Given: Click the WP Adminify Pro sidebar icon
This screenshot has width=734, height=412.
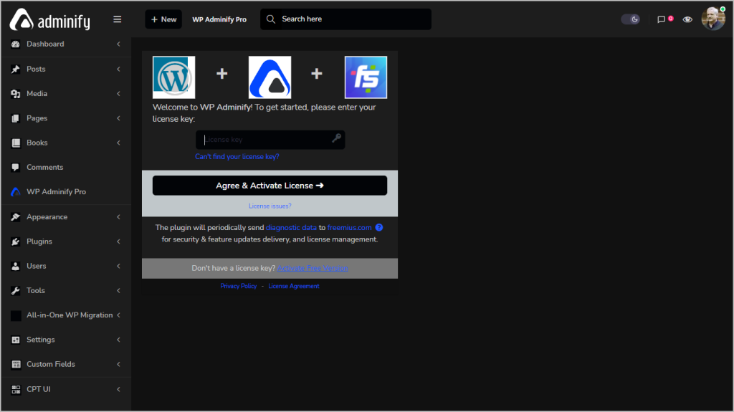Looking at the screenshot, I should point(16,192).
